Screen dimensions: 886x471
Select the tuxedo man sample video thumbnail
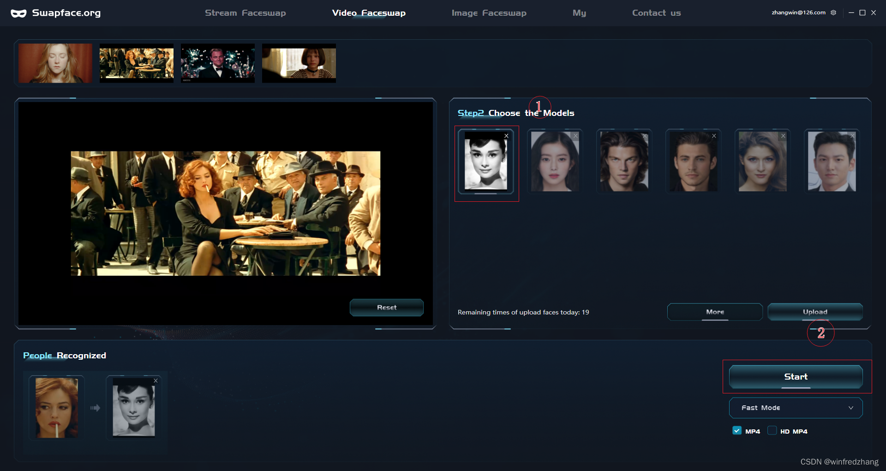(x=218, y=63)
